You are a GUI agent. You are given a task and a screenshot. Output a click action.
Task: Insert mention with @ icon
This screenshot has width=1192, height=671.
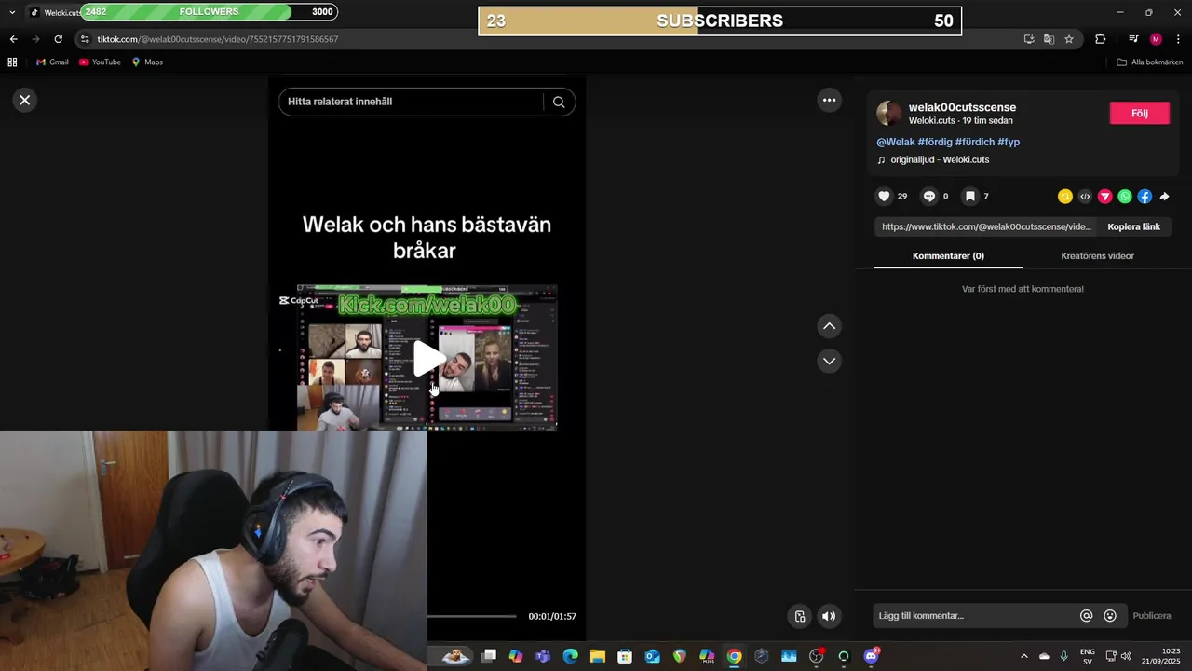point(1086,616)
